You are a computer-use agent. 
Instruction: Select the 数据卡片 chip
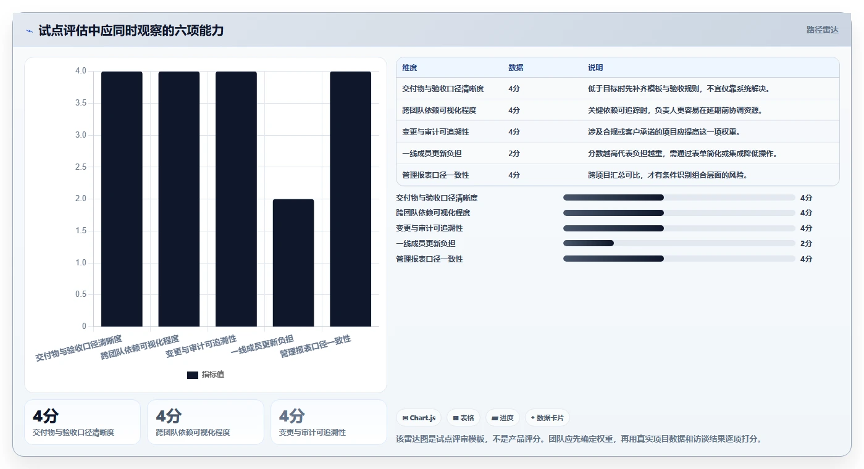pyautogui.click(x=547, y=418)
